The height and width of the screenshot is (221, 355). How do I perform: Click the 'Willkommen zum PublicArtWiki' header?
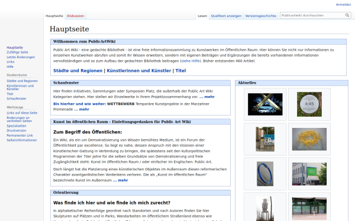(84, 41)
